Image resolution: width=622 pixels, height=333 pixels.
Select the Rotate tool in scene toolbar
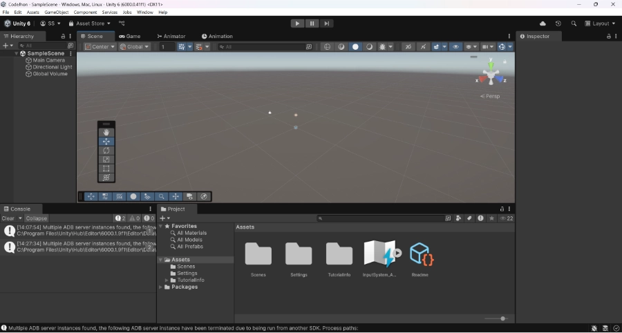[106, 150]
